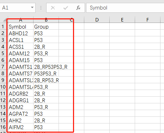This screenshot has height=133, width=164.
Task: Click the three-dot formula bar resize handle
Action: [41, 8]
